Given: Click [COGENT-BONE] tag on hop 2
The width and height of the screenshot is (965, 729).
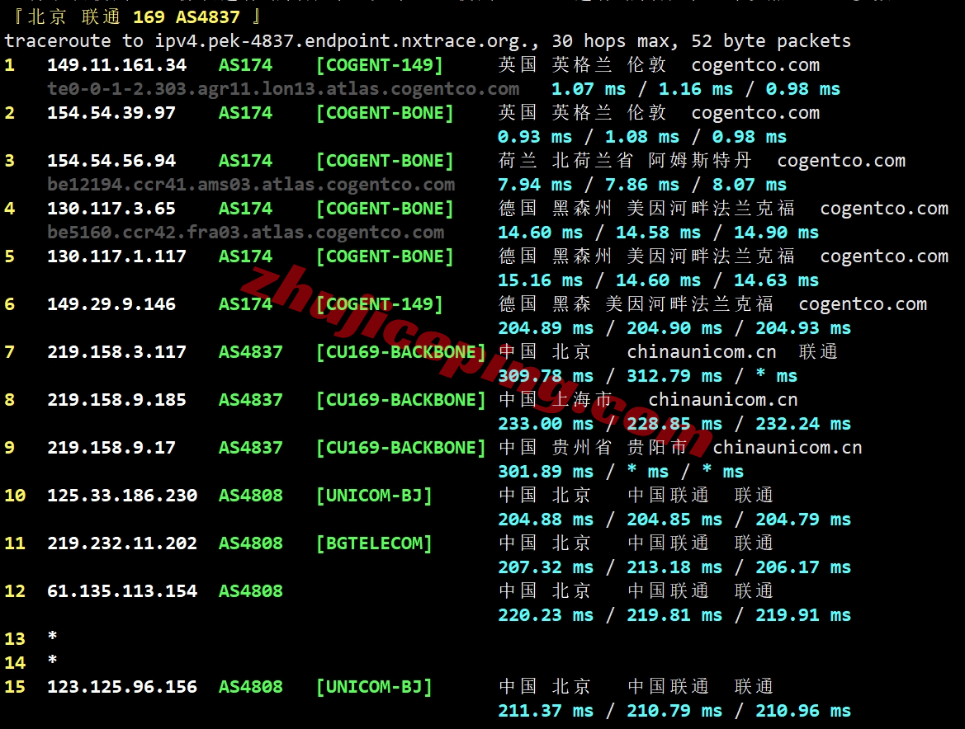Looking at the screenshot, I should point(385,113).
